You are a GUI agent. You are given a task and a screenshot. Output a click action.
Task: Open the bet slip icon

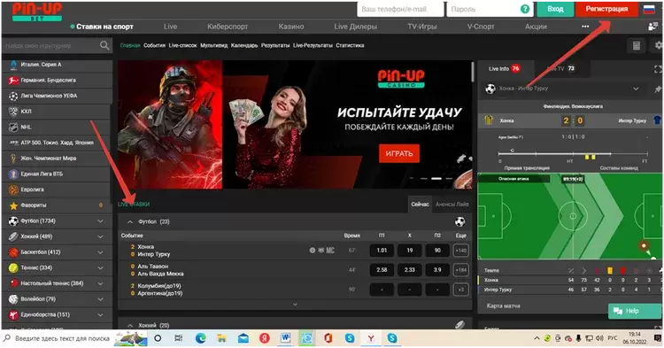click(636, 46)
